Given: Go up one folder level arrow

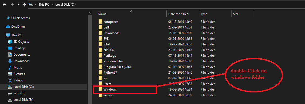Looking at the screenshot, I should (24, 5).
